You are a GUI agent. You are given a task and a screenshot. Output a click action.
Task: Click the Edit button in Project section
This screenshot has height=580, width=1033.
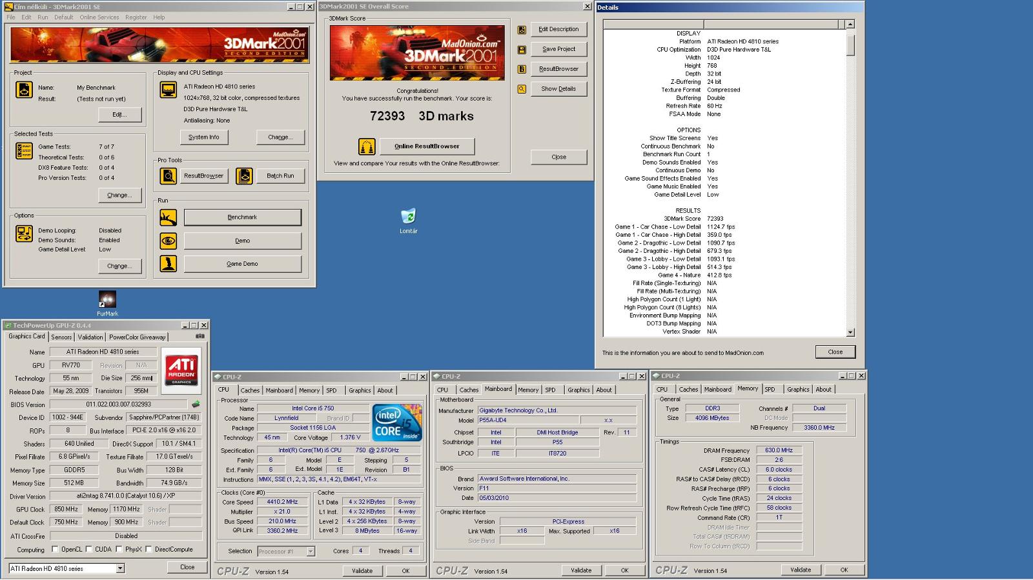(119, 114)
